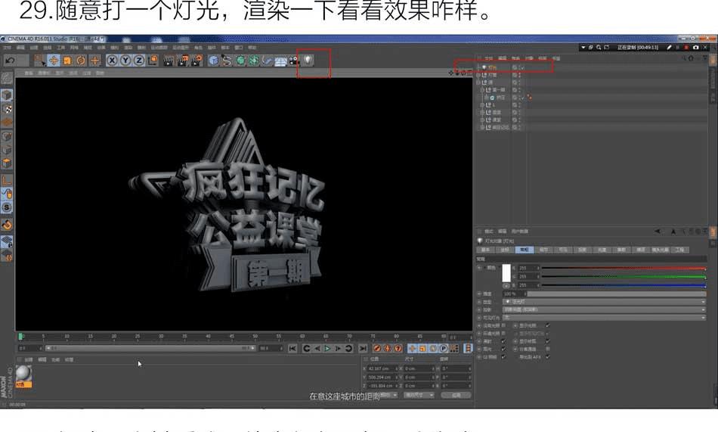This screenshot has width=718, height=432.
Task: Click the Camera object icon
Action: pyautogui.click(x=294, y=60)
